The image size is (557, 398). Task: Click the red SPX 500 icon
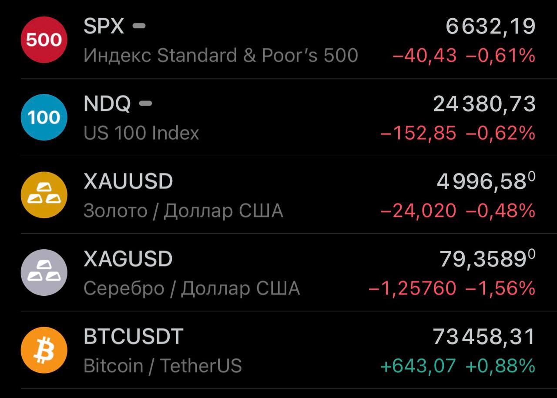44,40
